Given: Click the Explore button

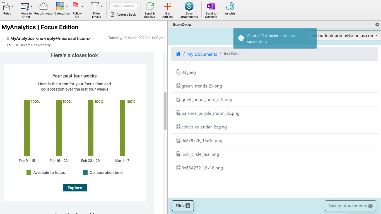Looking at the screenshot, I should (x=75, y=188).
